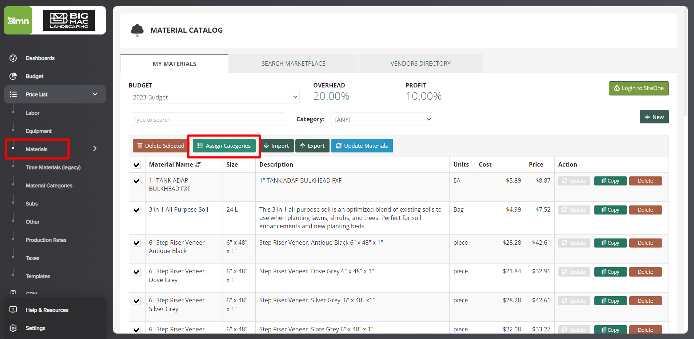Open Equipment in the Price List menu
The image size is (694, 339).
(x=39, y=131)
